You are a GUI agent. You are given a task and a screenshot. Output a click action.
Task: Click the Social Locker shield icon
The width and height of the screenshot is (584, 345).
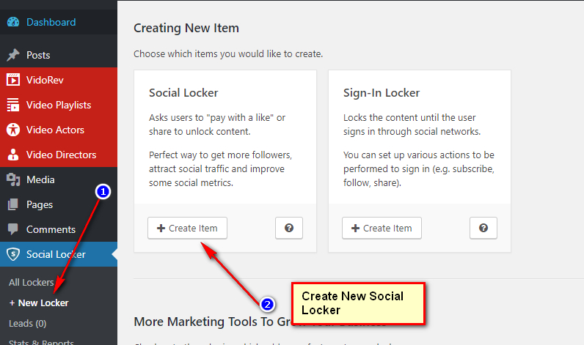point(13,254)
